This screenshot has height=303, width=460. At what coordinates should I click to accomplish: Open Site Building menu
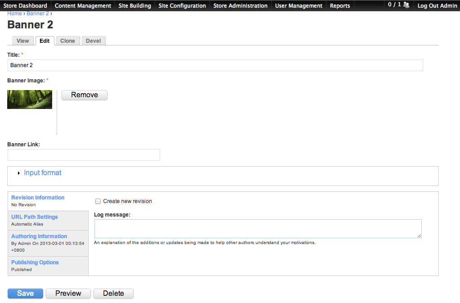[x=134, y=5]
